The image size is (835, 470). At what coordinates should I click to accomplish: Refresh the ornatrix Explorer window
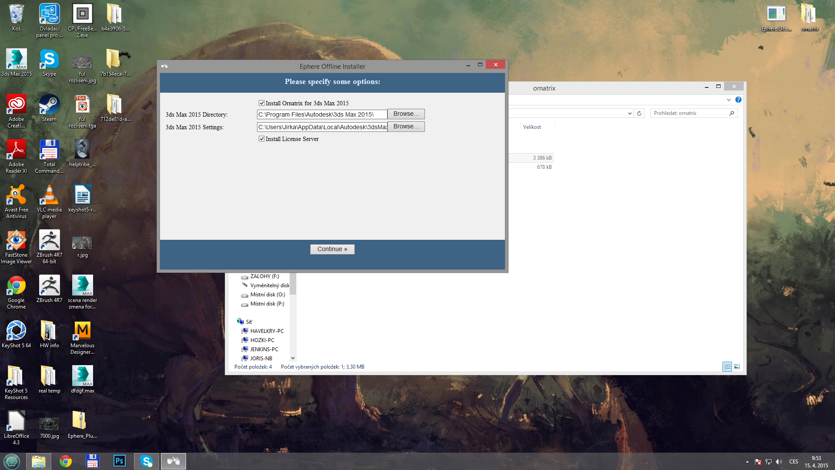pyautogui.click(x=639, y=114)
